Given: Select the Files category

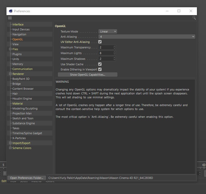Looking at the screenshot, I should pos(15,49).
